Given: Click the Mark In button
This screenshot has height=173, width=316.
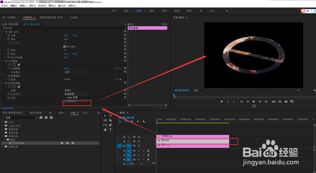Looking at the screenshot, I should [x=228, y=102].
